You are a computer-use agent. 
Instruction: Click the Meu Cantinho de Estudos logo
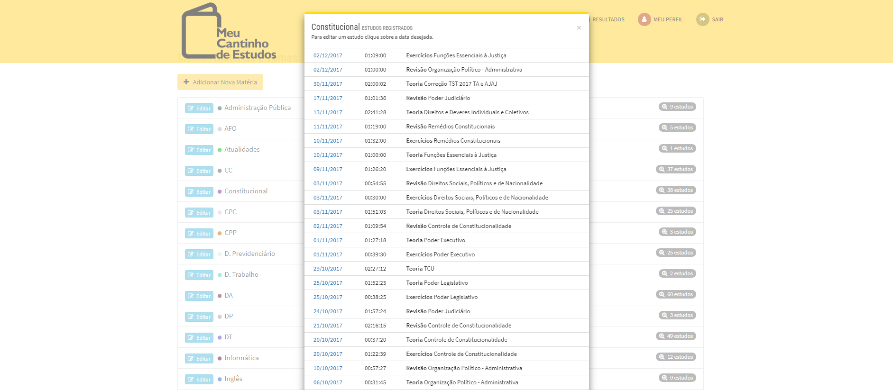(x=229, y=31)
